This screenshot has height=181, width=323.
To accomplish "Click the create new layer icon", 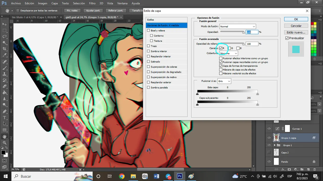I will pos(308,169).
